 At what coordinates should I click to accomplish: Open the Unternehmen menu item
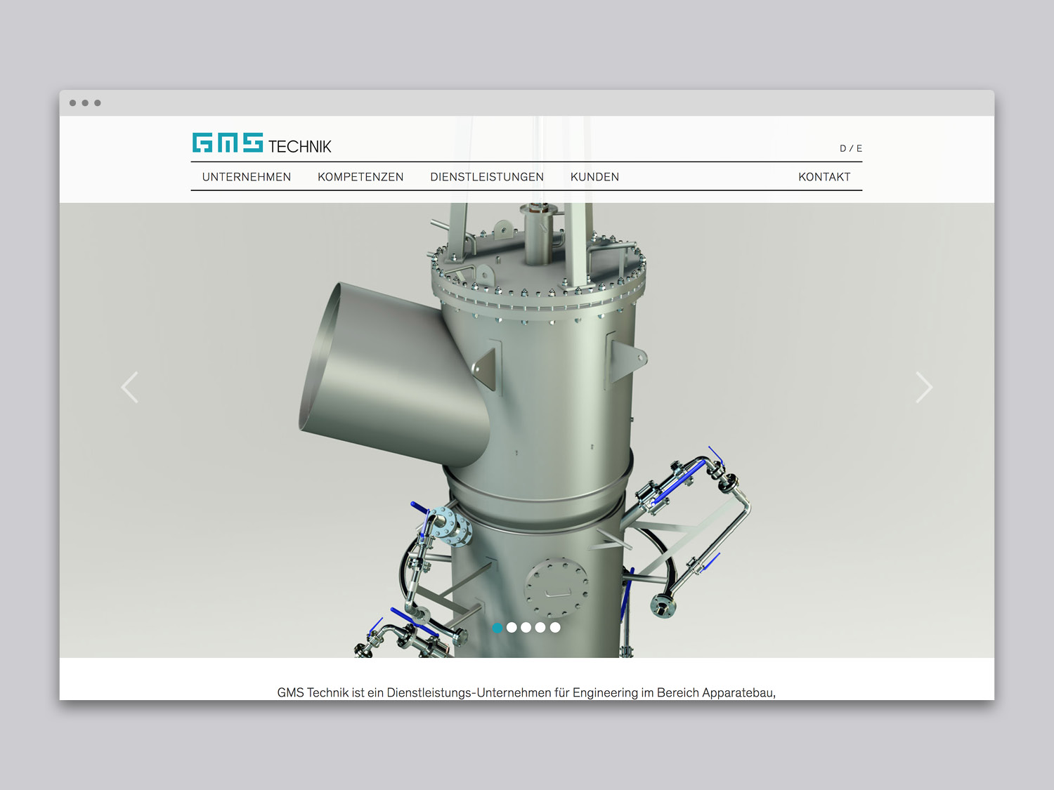[x=247, y=177]
